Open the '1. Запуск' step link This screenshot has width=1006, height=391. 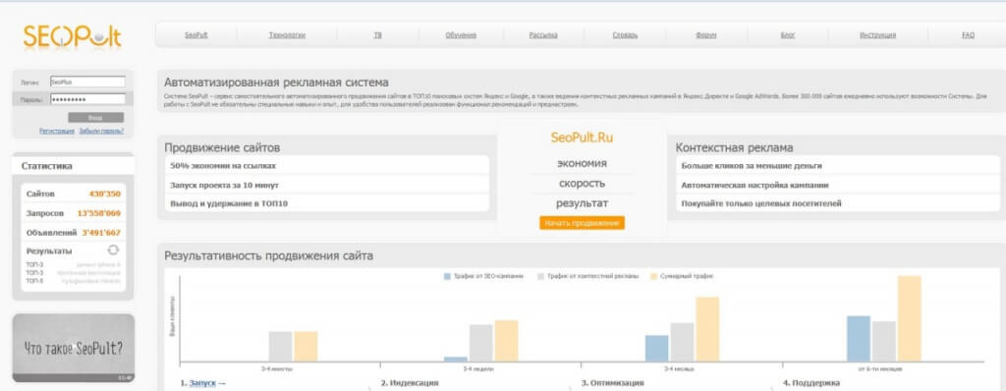click(x=203, y=383)
